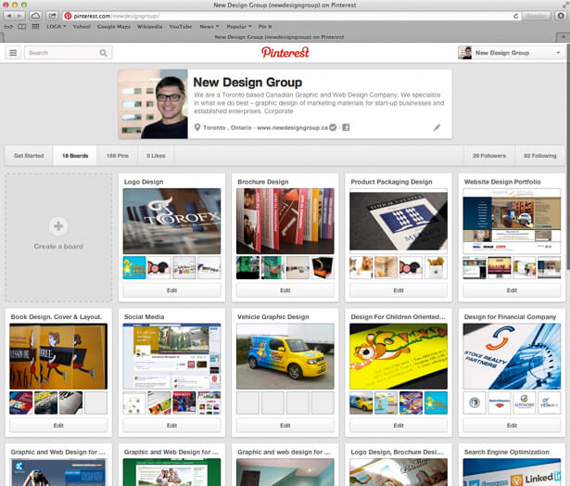Click Edit on Website Design Portfolio board

click(512, 290)
